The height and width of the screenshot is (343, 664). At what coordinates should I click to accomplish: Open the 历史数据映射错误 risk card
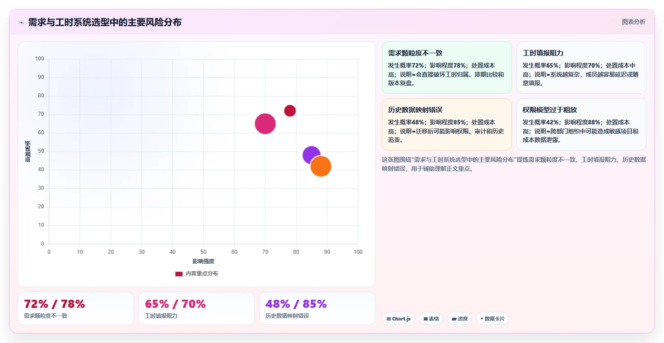[x=447, y=124]
